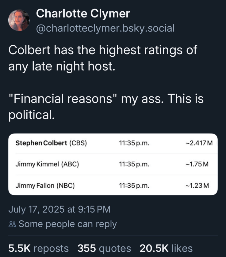
Task: Click the 11:35 p.m. time in Colbert's row
Action: (x=134, y=143)
